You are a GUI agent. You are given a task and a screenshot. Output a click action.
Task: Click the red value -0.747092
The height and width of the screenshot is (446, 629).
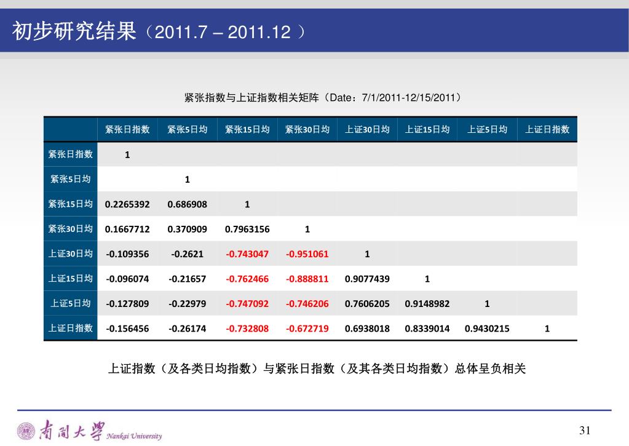[x=247, y=304]
